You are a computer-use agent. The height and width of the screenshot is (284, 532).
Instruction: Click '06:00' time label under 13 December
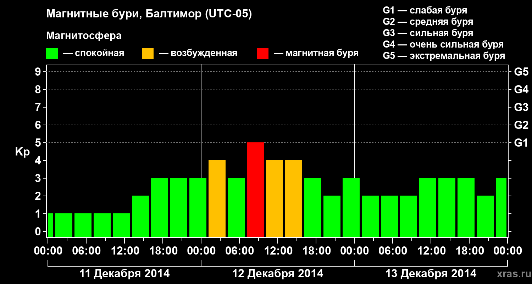click(393, 251)
